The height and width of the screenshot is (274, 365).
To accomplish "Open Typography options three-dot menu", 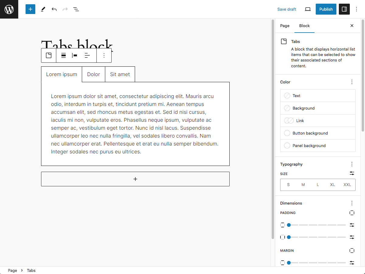I will 352,164.
